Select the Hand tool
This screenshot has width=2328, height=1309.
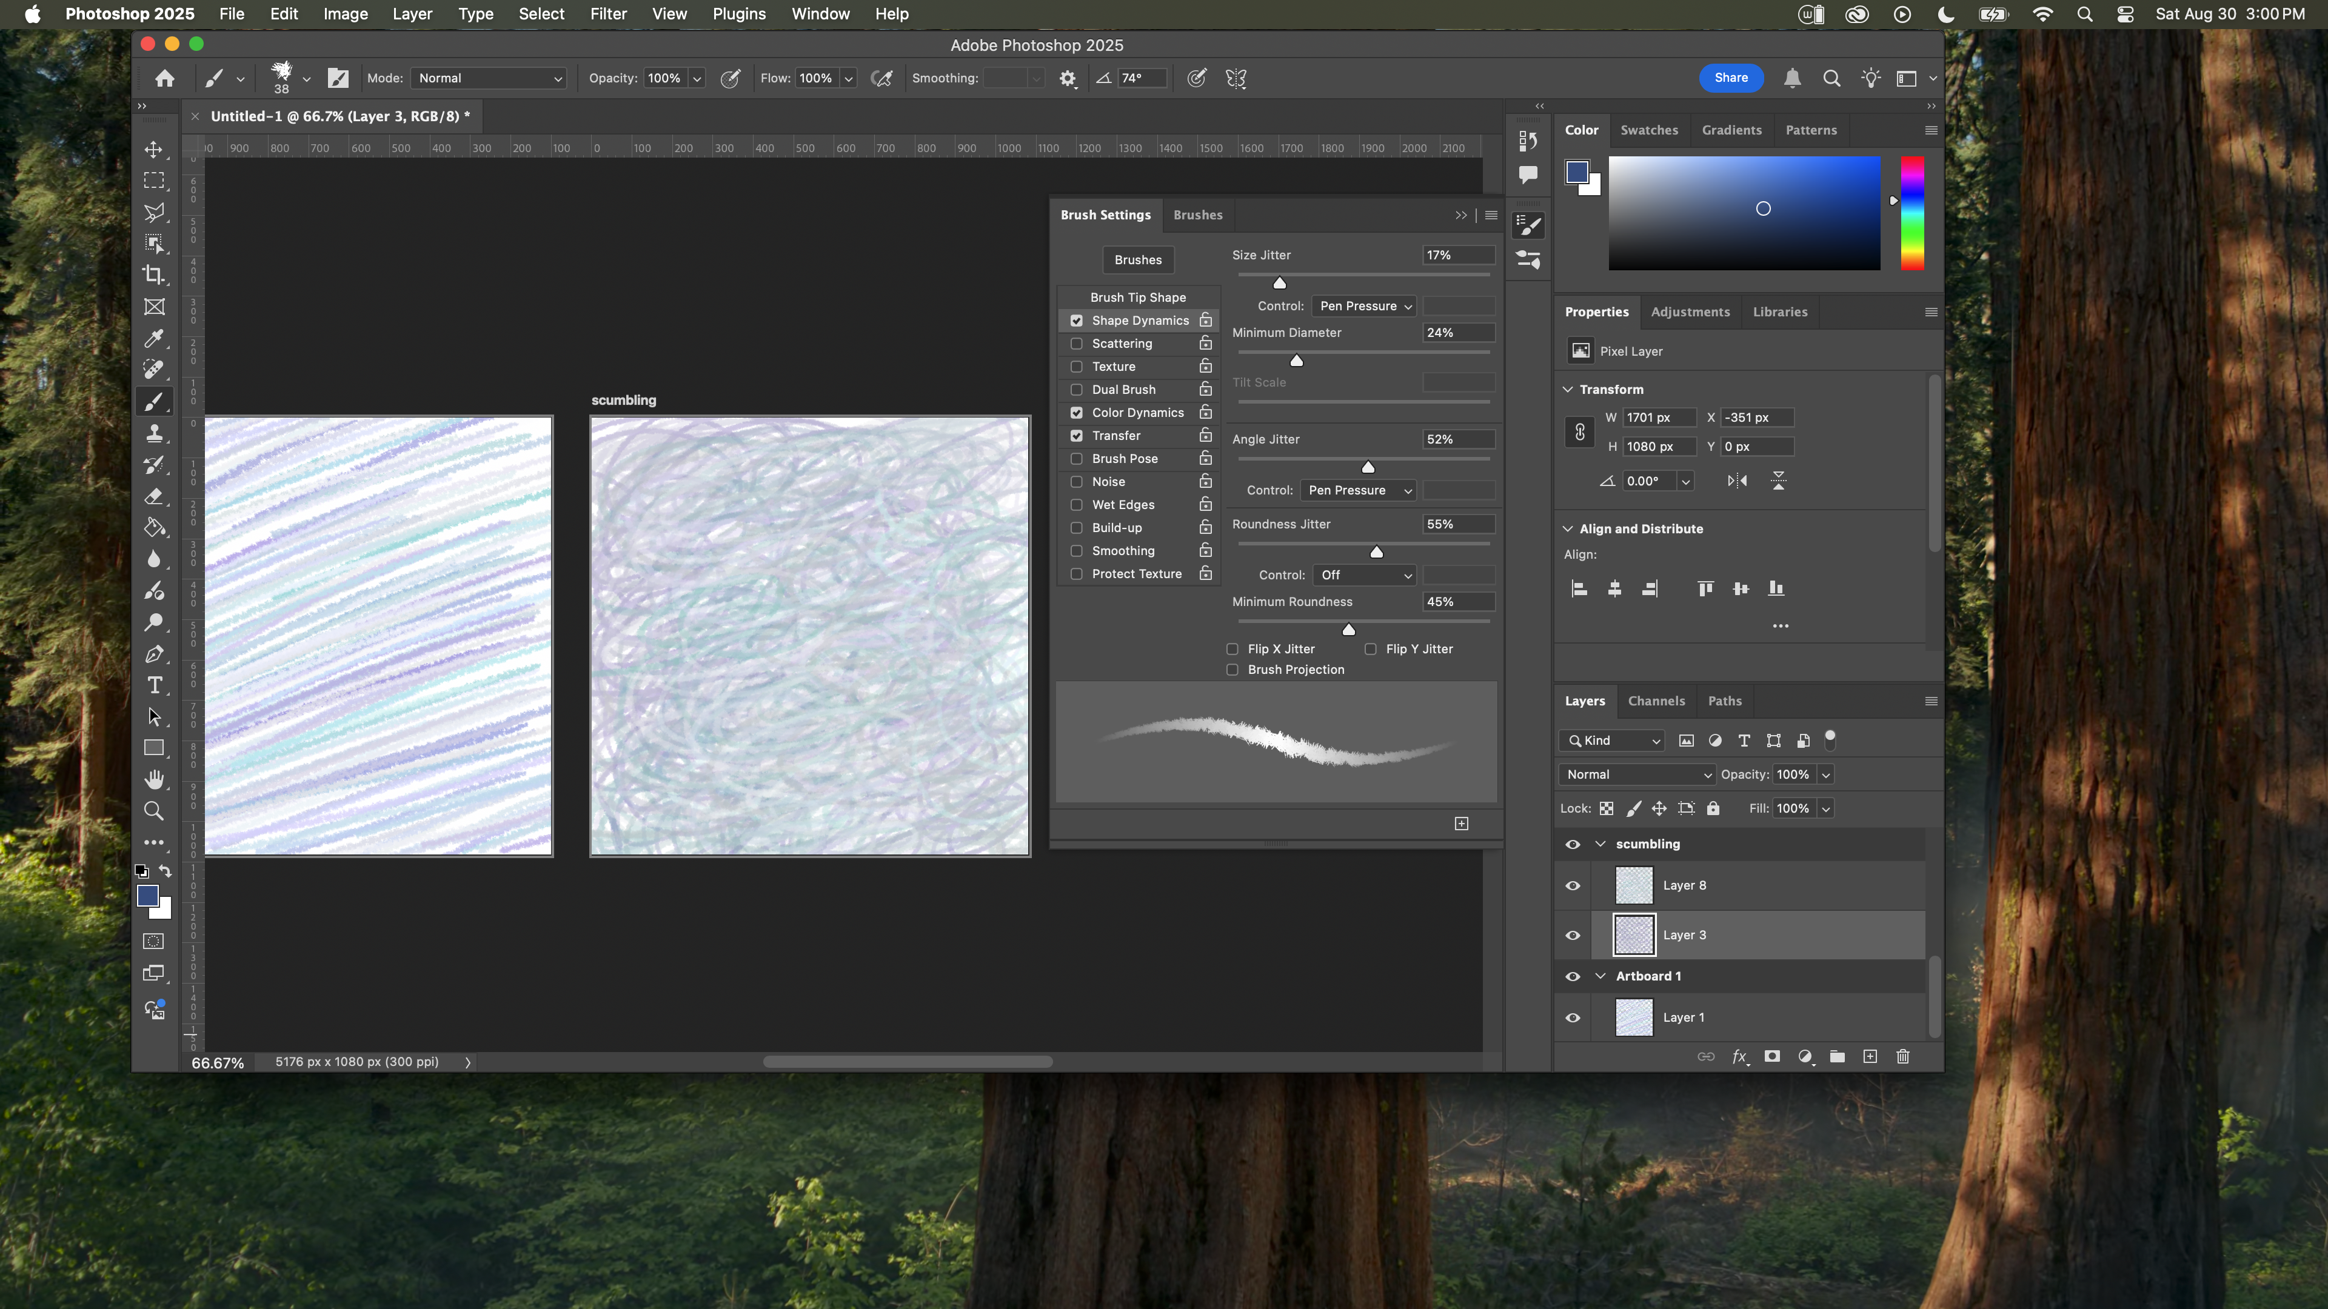(155, 779)
